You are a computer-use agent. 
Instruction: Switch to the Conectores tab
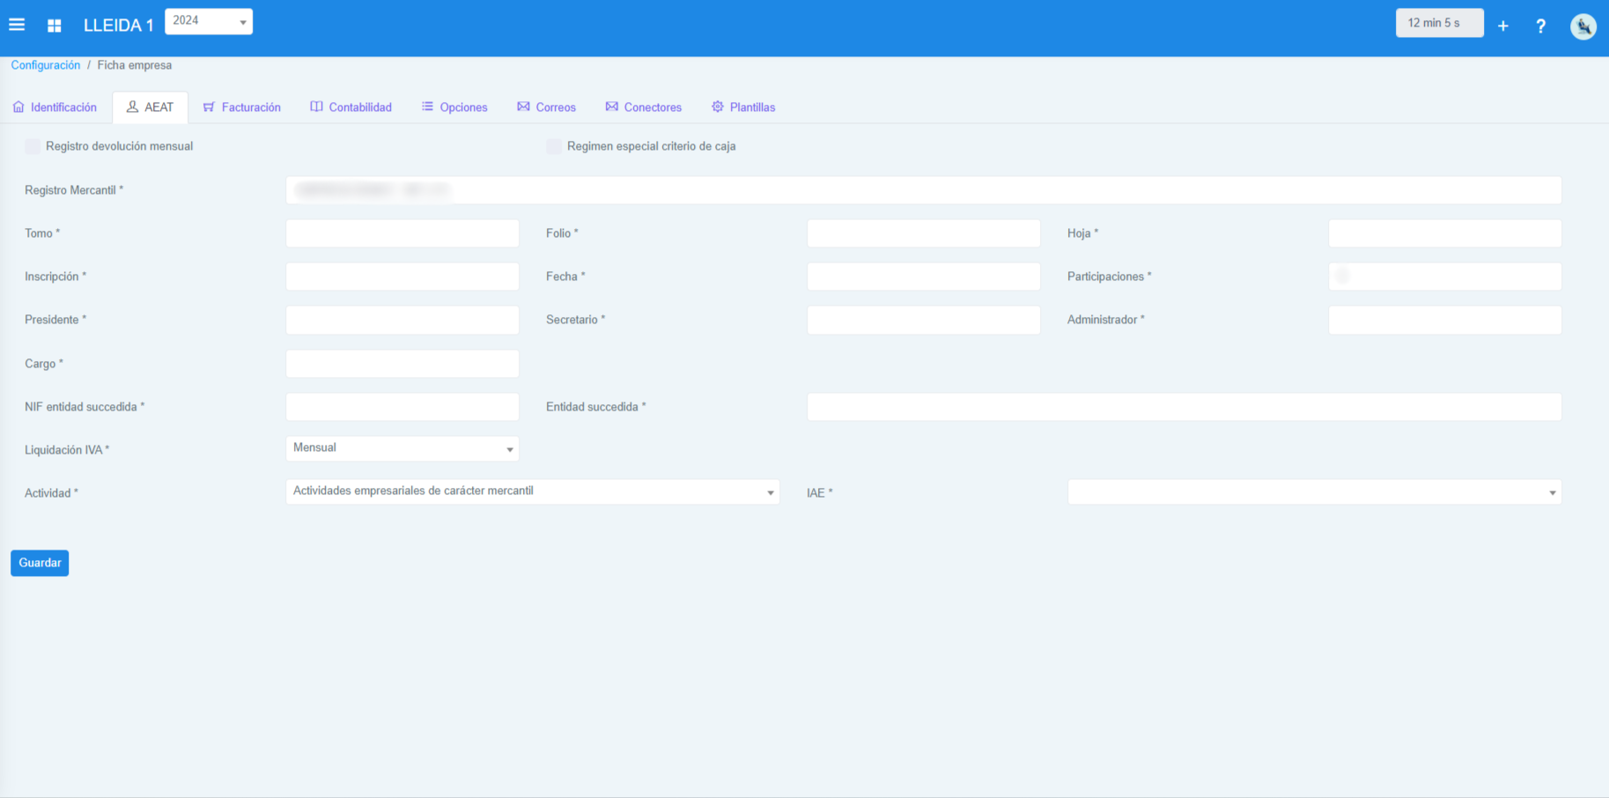[643, 107]
